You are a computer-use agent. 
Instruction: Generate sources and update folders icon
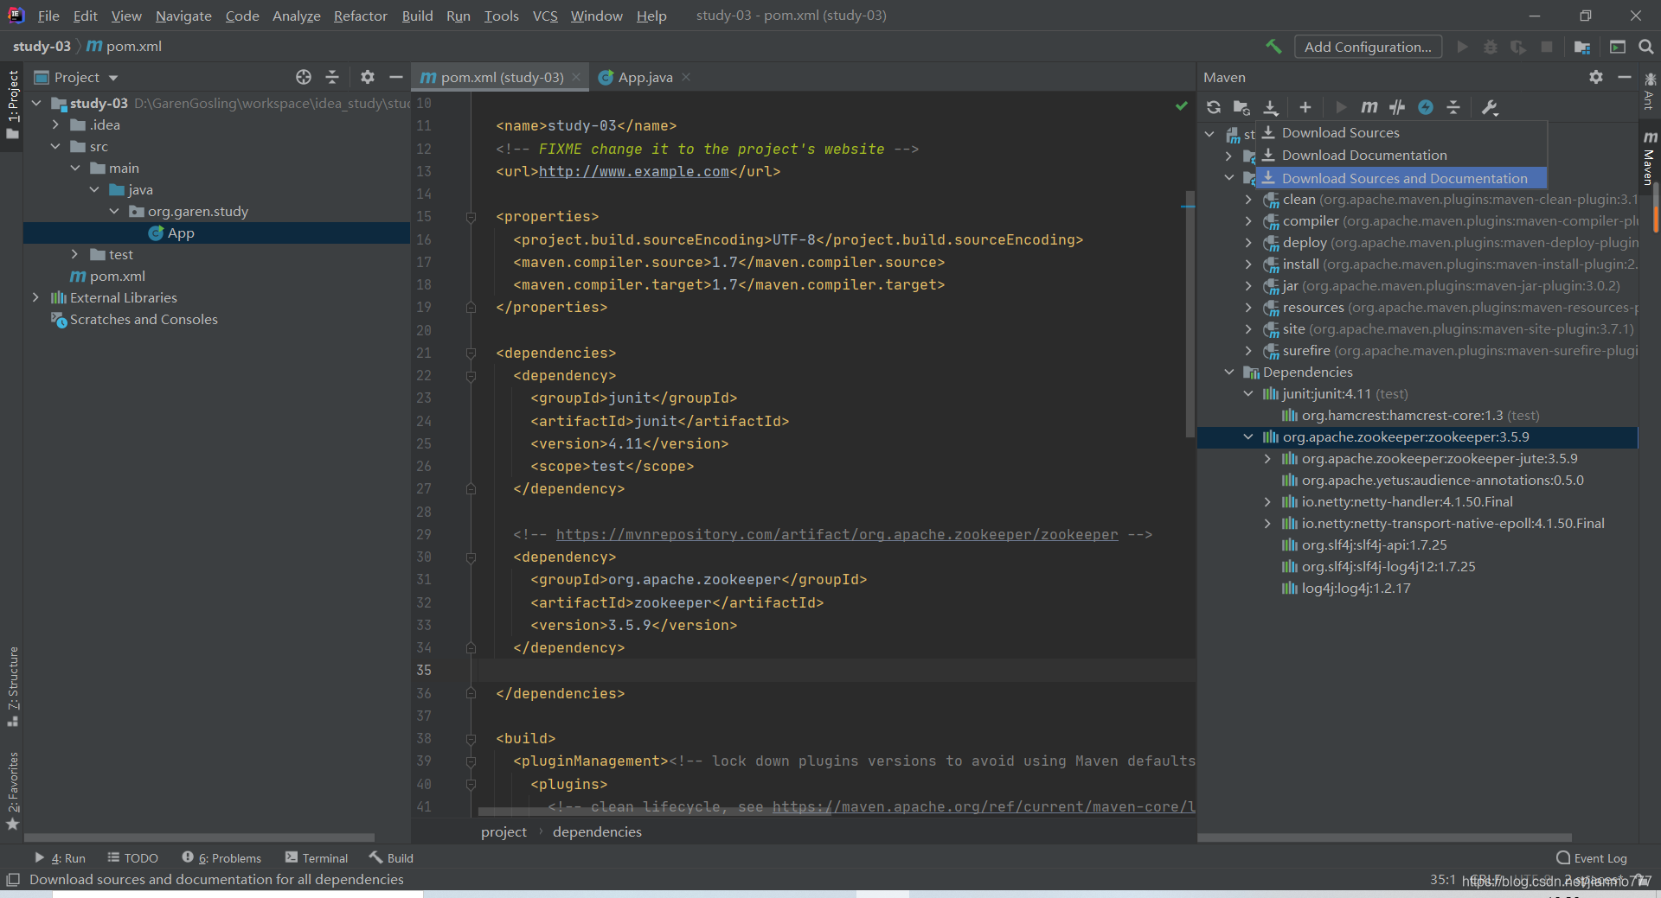click(x=1241, y=107)
